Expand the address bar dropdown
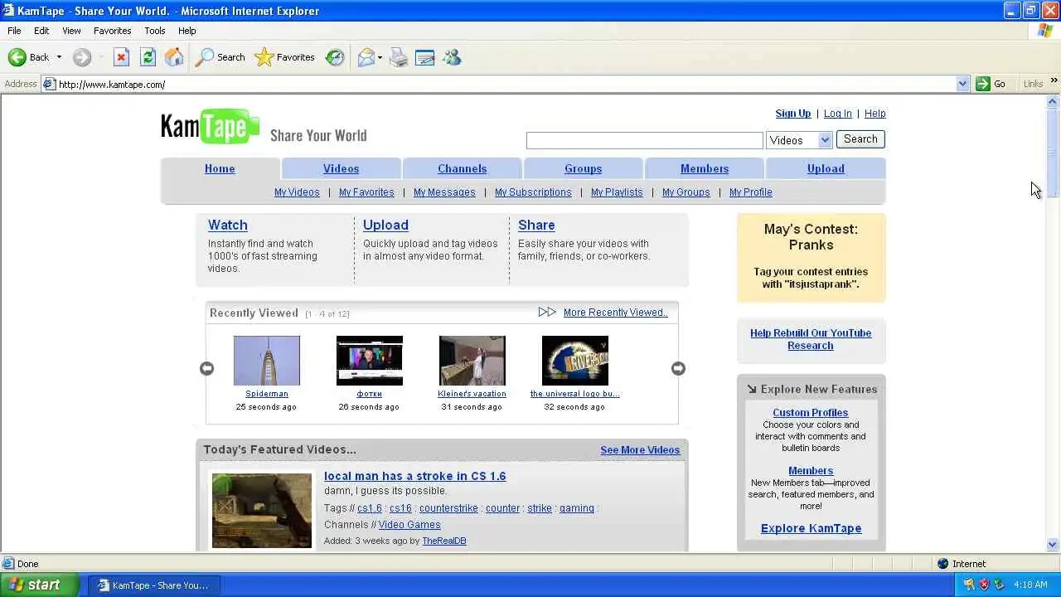Image resolution: width=1061 pixels, height=597 pixels. (x=962, y=84)
